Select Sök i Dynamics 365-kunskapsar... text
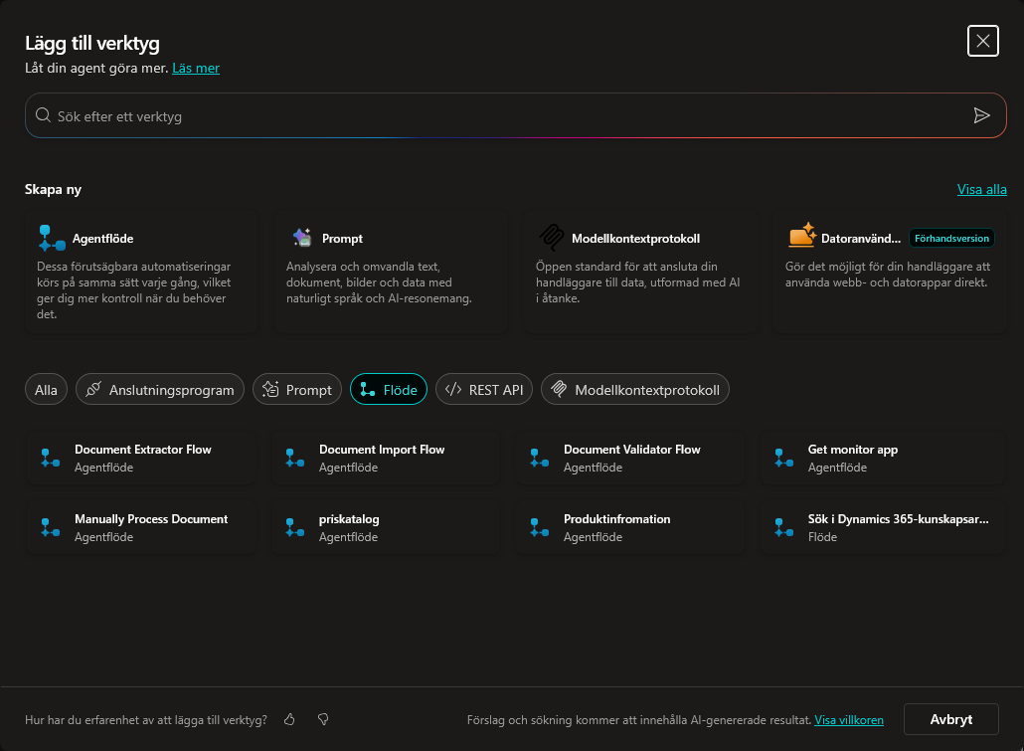This screenshot has height=751, width=1024. tap(899, 519)
